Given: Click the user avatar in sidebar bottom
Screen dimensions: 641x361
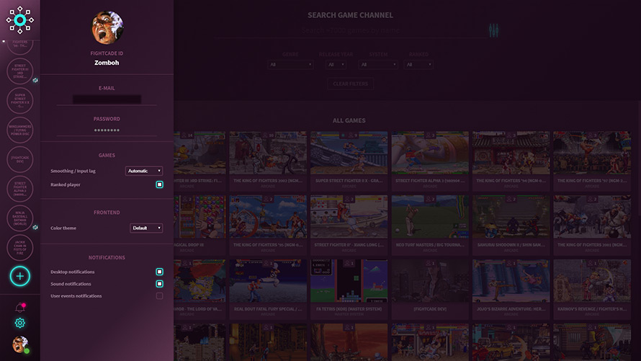Looking at the screenshot, I should click(x=19, y=344).
